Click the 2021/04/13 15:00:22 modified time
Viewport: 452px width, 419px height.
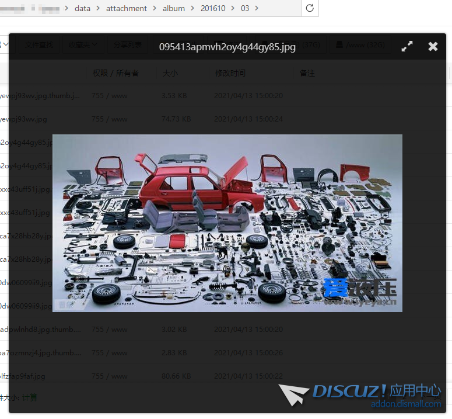click(248, 376)
